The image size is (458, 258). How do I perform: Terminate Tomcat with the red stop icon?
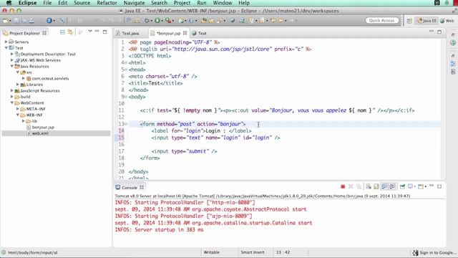click(343, 186)
